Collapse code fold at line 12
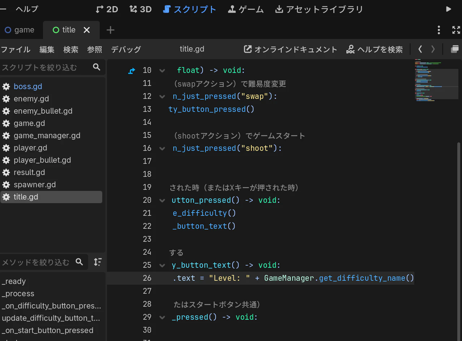 coord(162,97)
